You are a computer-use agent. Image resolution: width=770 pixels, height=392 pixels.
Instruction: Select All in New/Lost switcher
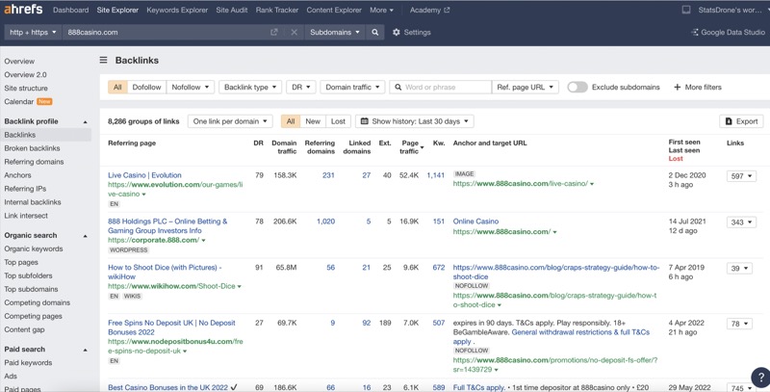(291, 121)
